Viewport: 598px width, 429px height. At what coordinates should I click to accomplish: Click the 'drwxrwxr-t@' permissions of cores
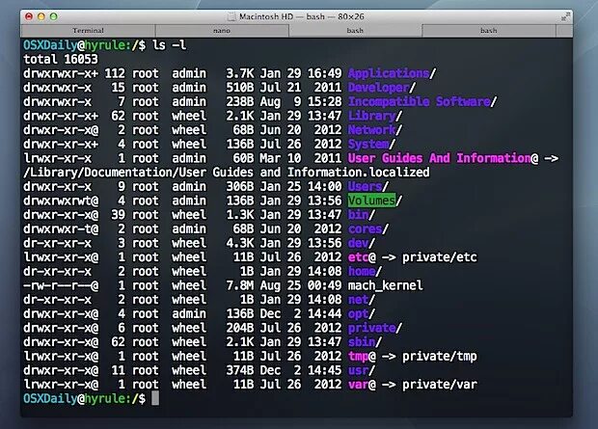pyautogui.click(x=61, y=228)
